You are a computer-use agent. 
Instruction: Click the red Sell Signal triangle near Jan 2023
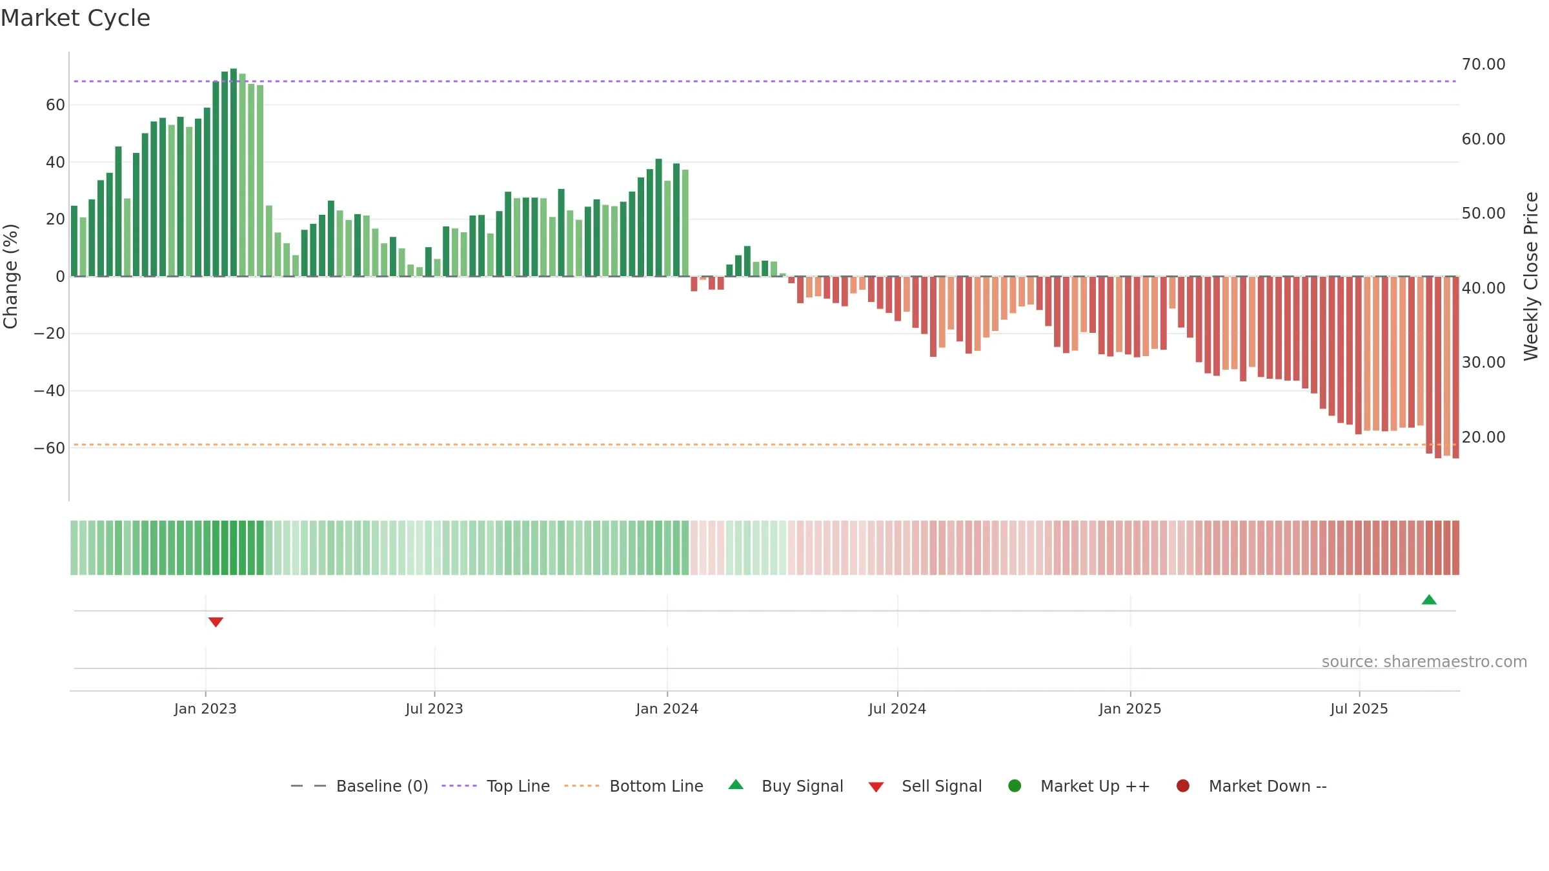tap(216, 622)
